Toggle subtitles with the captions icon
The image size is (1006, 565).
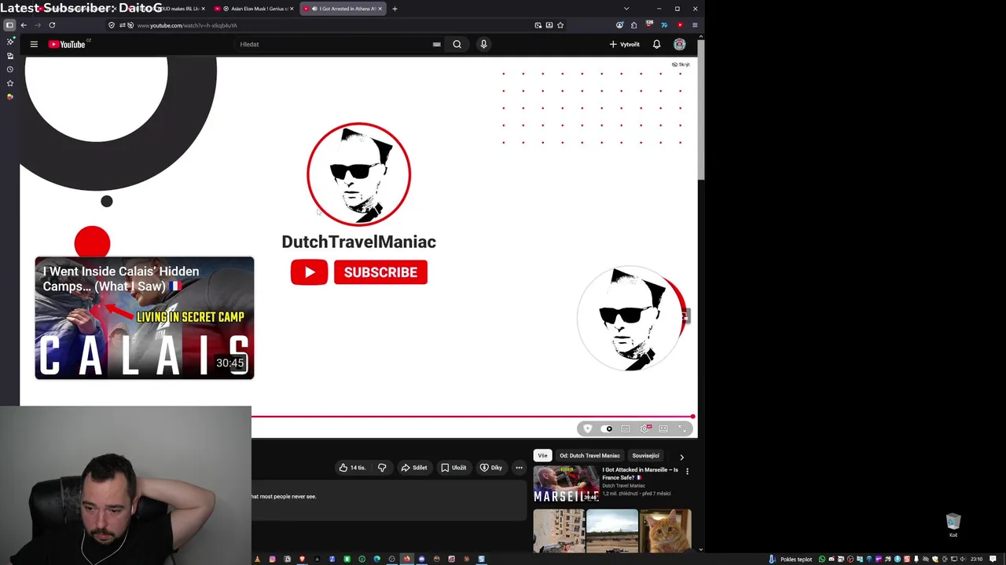coord(626,428)
